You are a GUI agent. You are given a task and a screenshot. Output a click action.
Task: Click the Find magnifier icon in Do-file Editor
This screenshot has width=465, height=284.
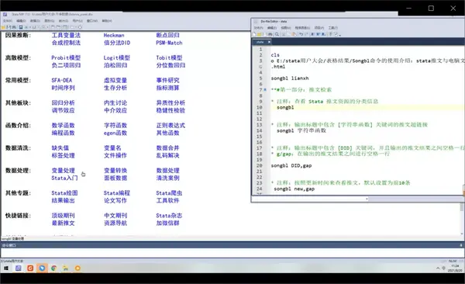point(277,34)
